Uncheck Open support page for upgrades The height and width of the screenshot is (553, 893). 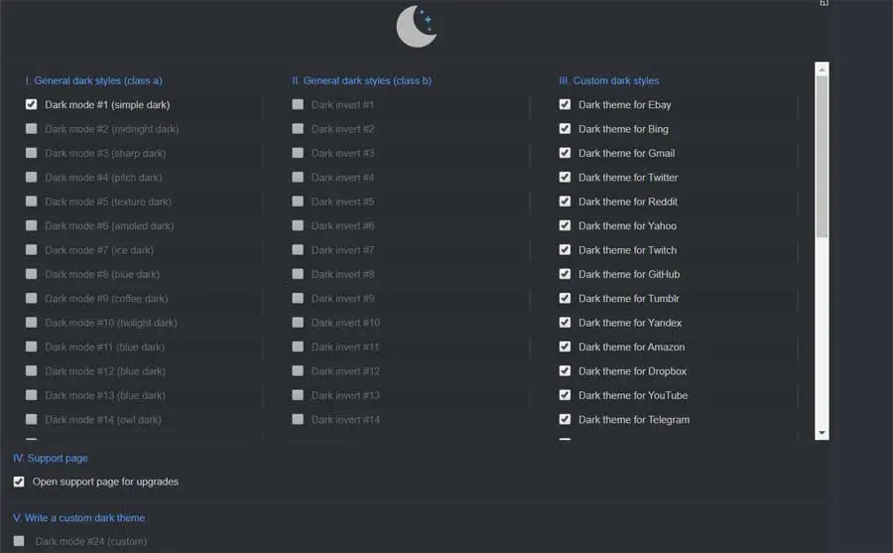coord(19,482)
